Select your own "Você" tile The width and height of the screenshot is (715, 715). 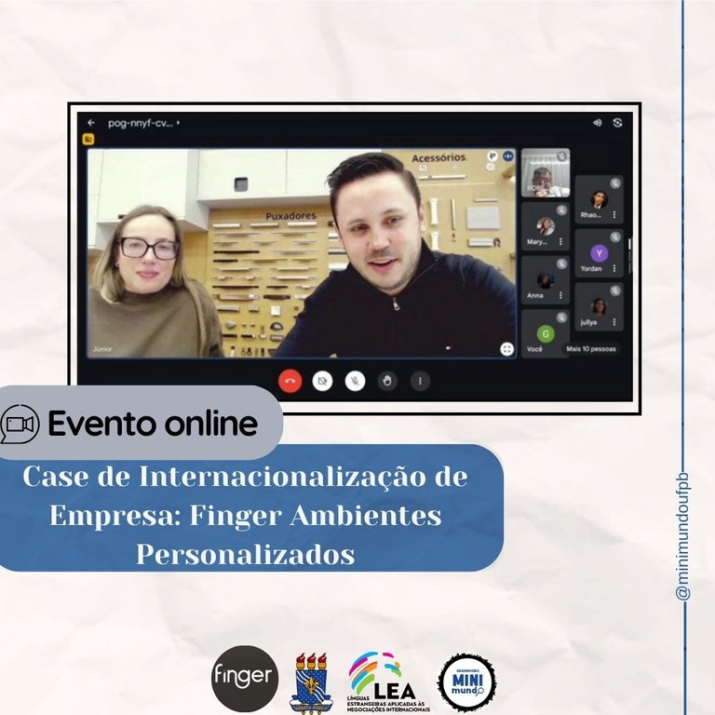pyautogui.click(x=546, y=333)
